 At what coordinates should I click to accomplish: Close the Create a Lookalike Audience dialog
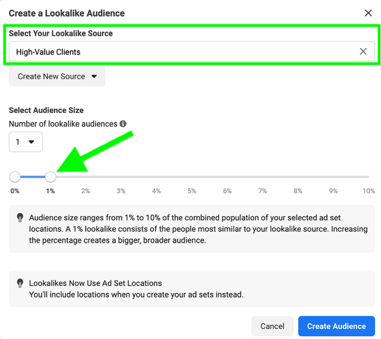click(x=368, y=13)
